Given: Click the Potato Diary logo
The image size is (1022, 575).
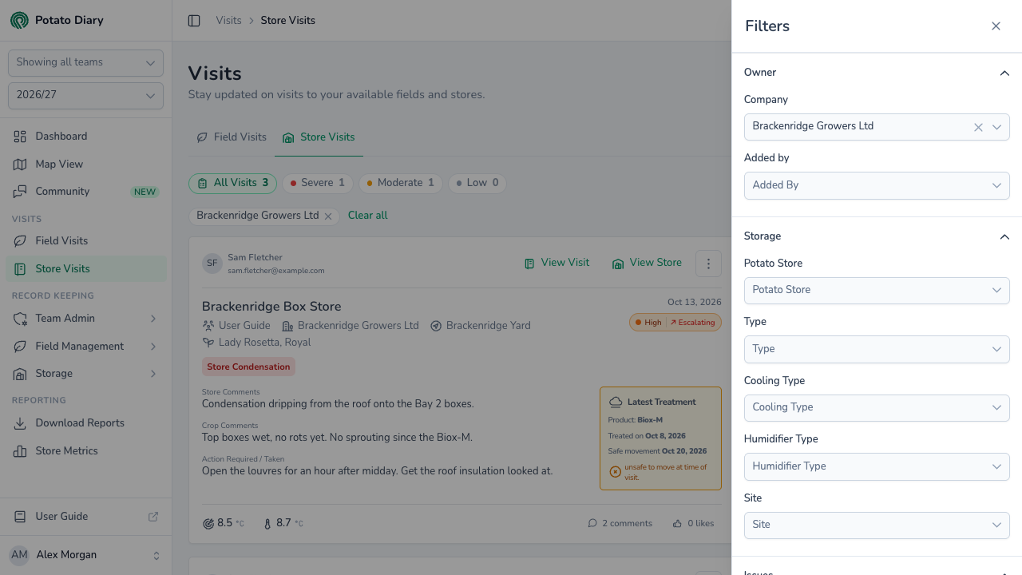Looking at the screenshot, I should (x=19, y=20).
